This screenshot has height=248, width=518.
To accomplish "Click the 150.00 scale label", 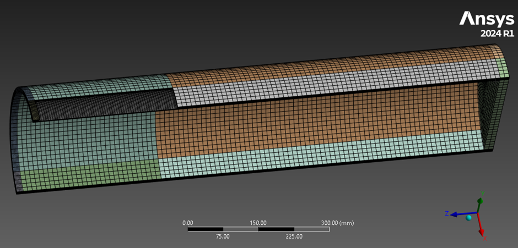I will point(258,223).
